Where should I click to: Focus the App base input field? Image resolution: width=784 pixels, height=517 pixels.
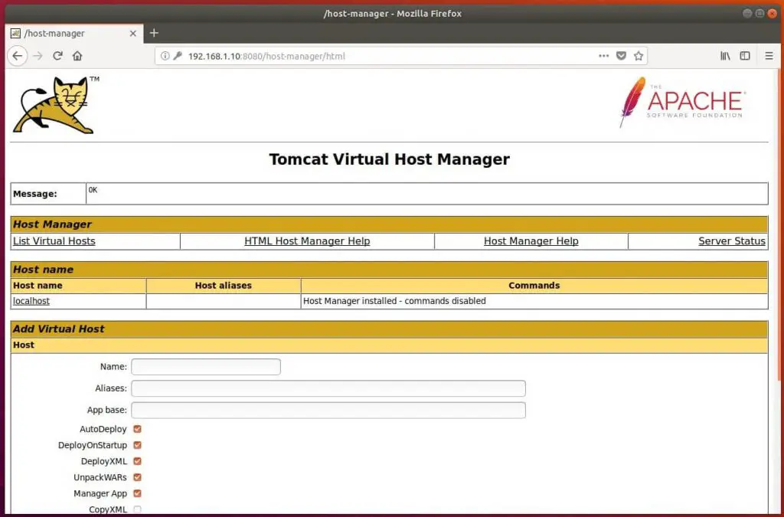(x=328, y=410)
